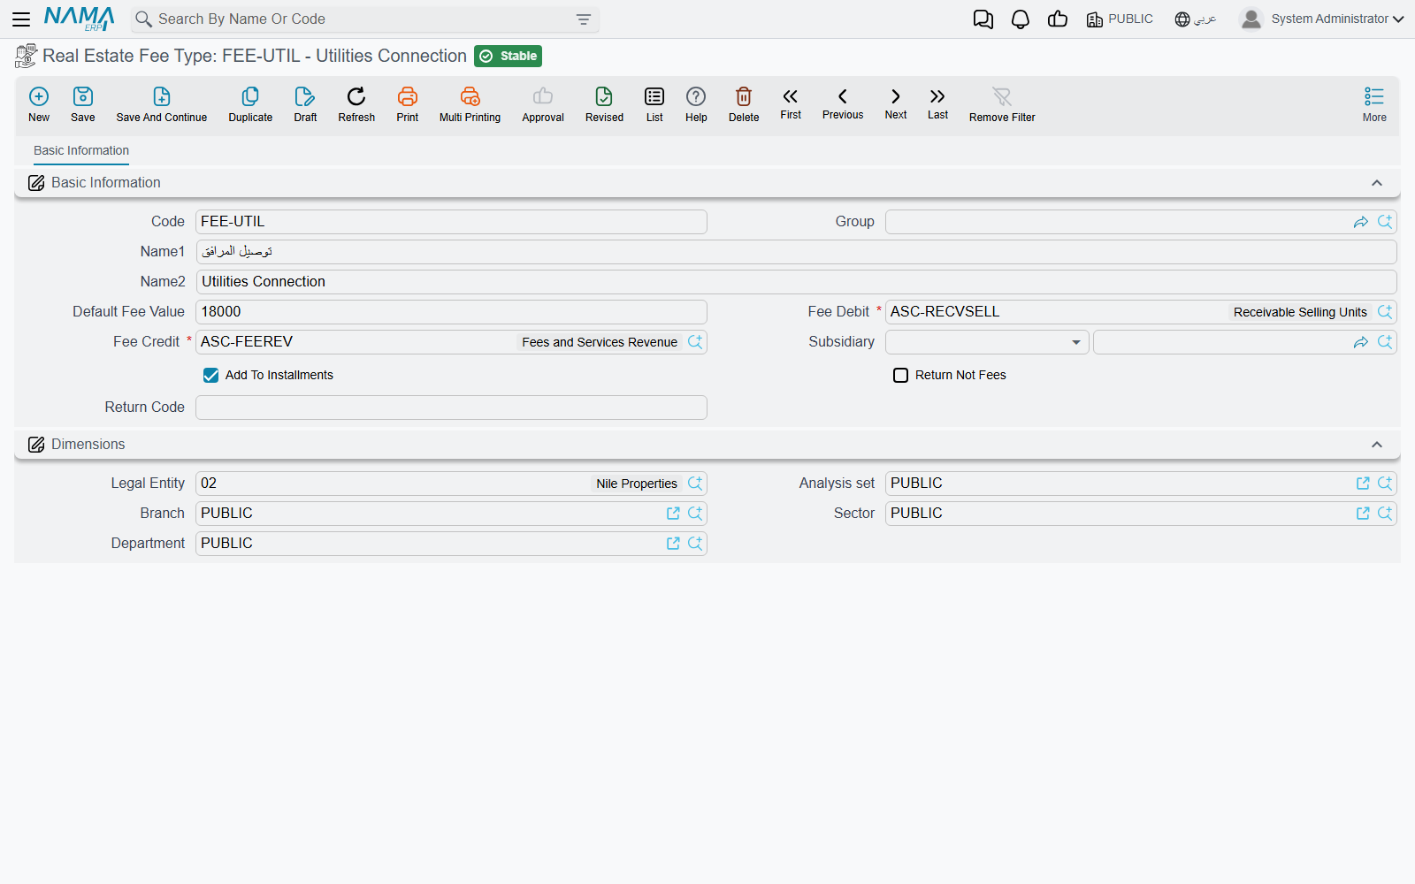Go to the Previous record

click(x=843, y=103)
